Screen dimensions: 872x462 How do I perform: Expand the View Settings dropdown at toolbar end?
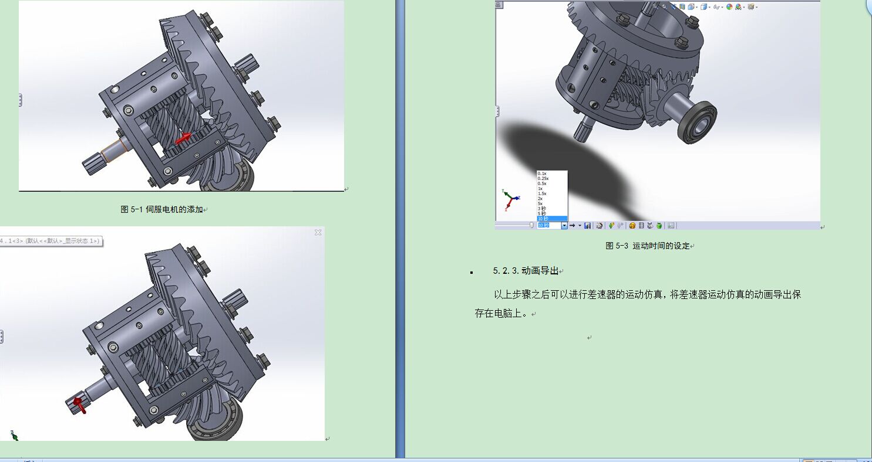(x=756, y=6)
